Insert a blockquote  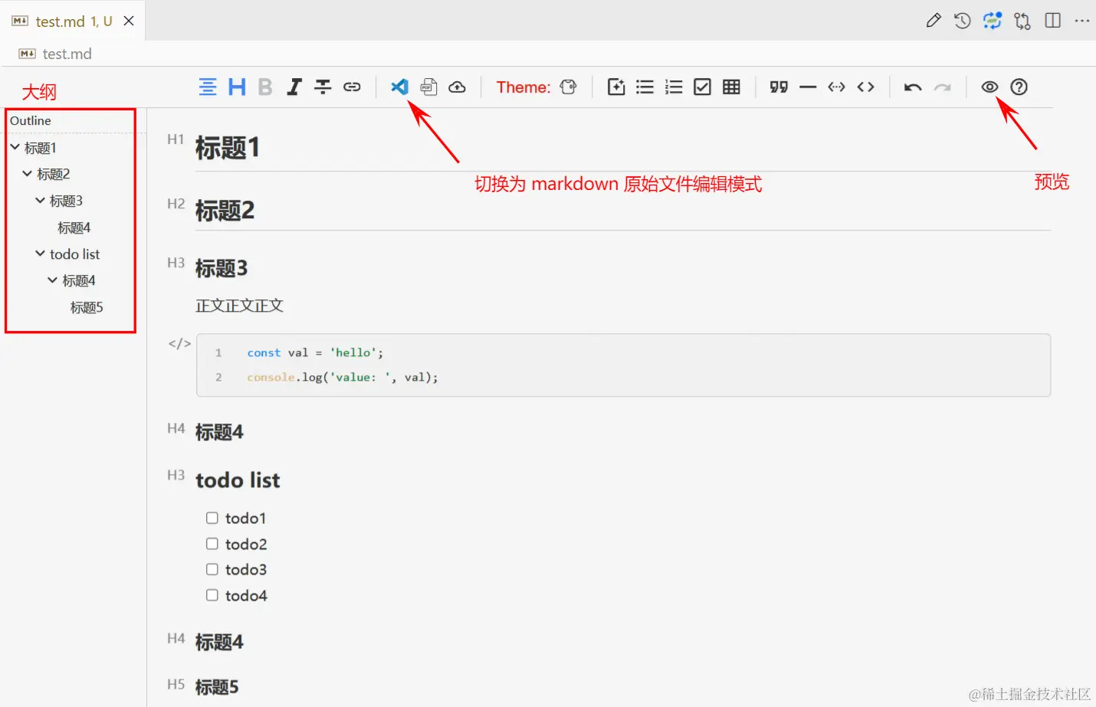pyautogui.click(x=778, y=87)
